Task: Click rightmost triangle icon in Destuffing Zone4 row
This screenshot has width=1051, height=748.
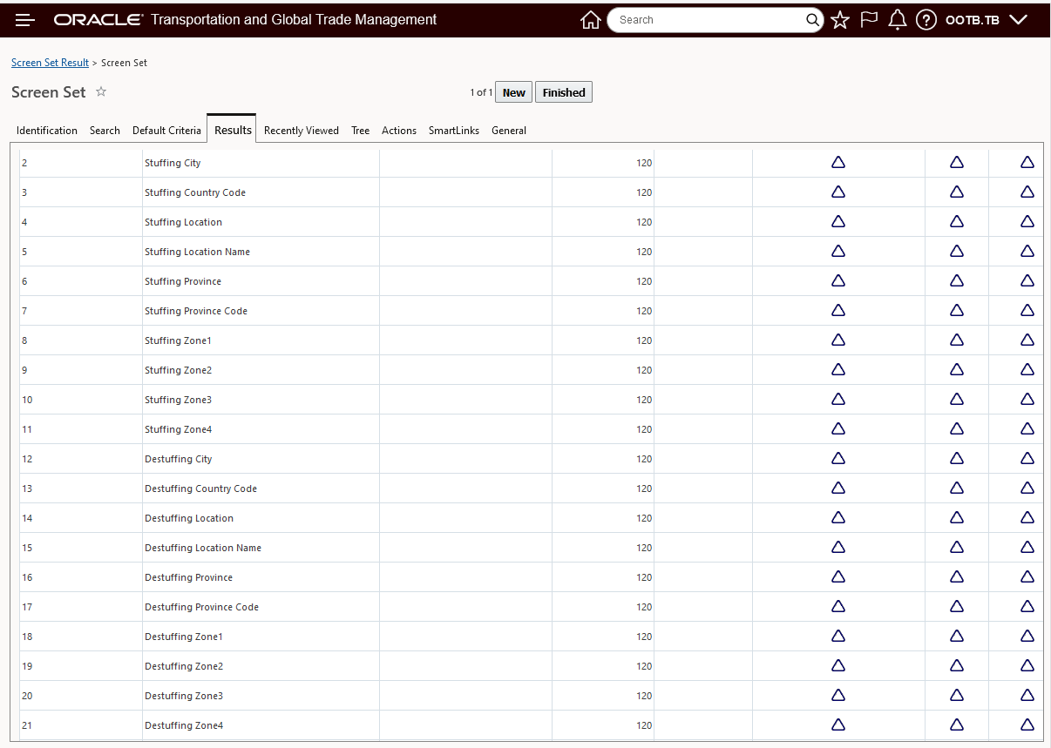Action: 1027,725
